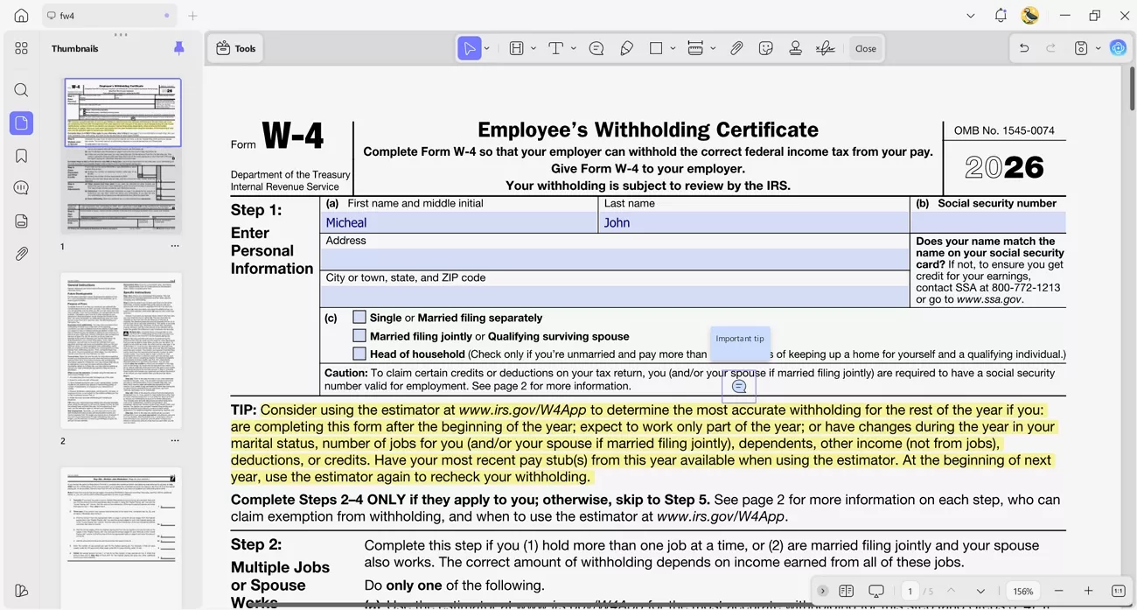Reset zoom with the 1:1 actual size icon
Screen dimensions: 1137x610
(x=1117, y=591)
